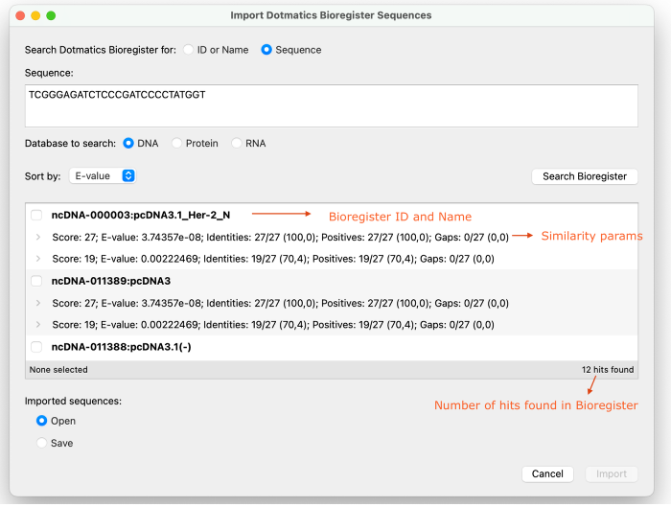Click the red close window button
This screenshot has width=671, height=507.
click(20, 16)
